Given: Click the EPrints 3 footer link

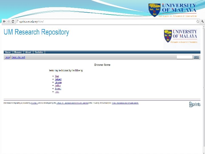Looking at the screenshot, I should click(34, 103).
